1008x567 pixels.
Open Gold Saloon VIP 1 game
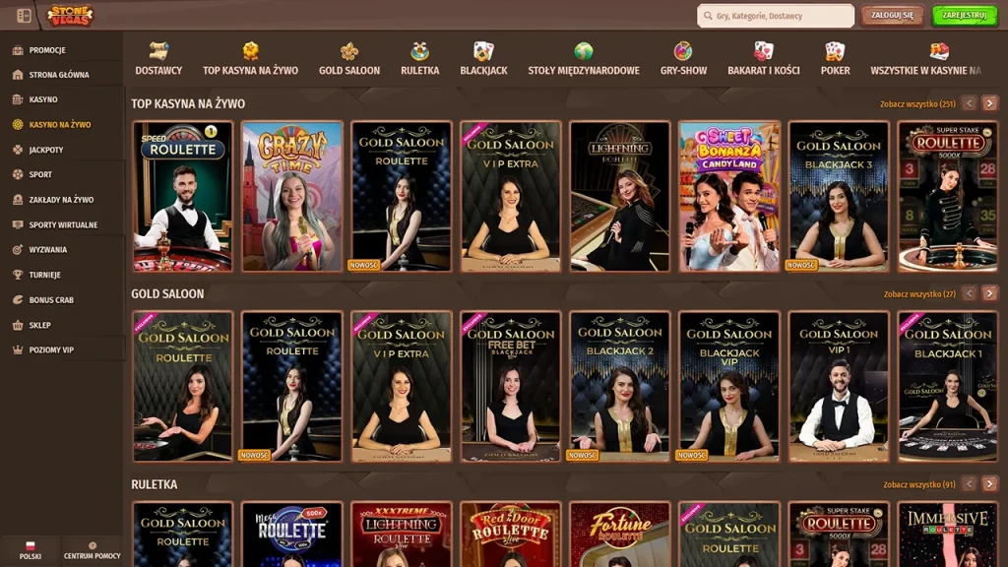[x=839, y=386]
